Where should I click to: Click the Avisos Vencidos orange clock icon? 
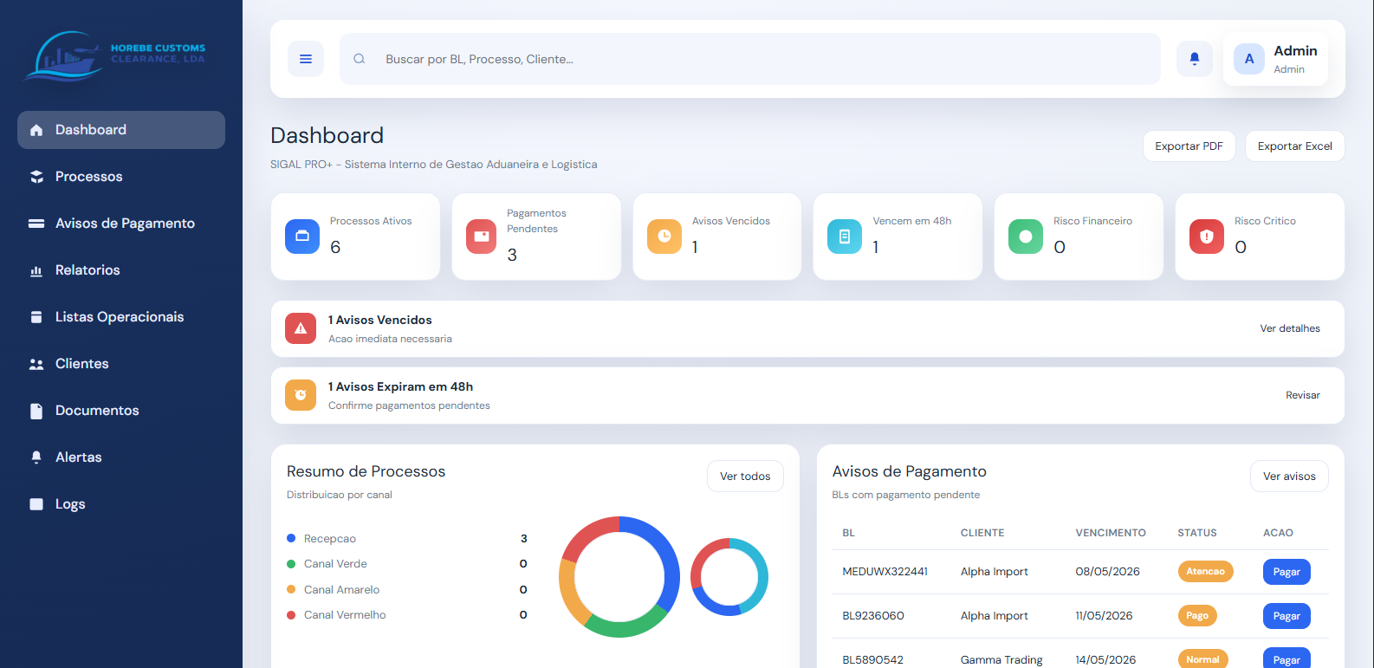pyautogui.click(x=664, y=237)
